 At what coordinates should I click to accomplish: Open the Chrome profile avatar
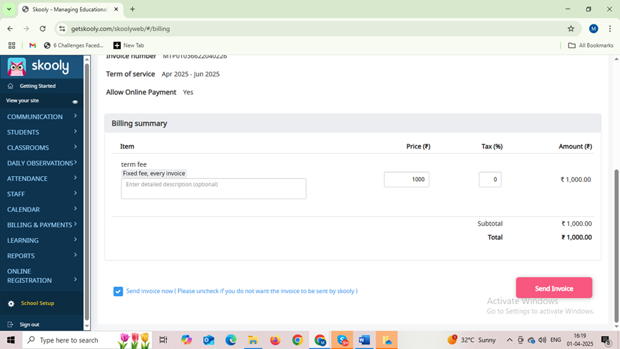point(593,28)
